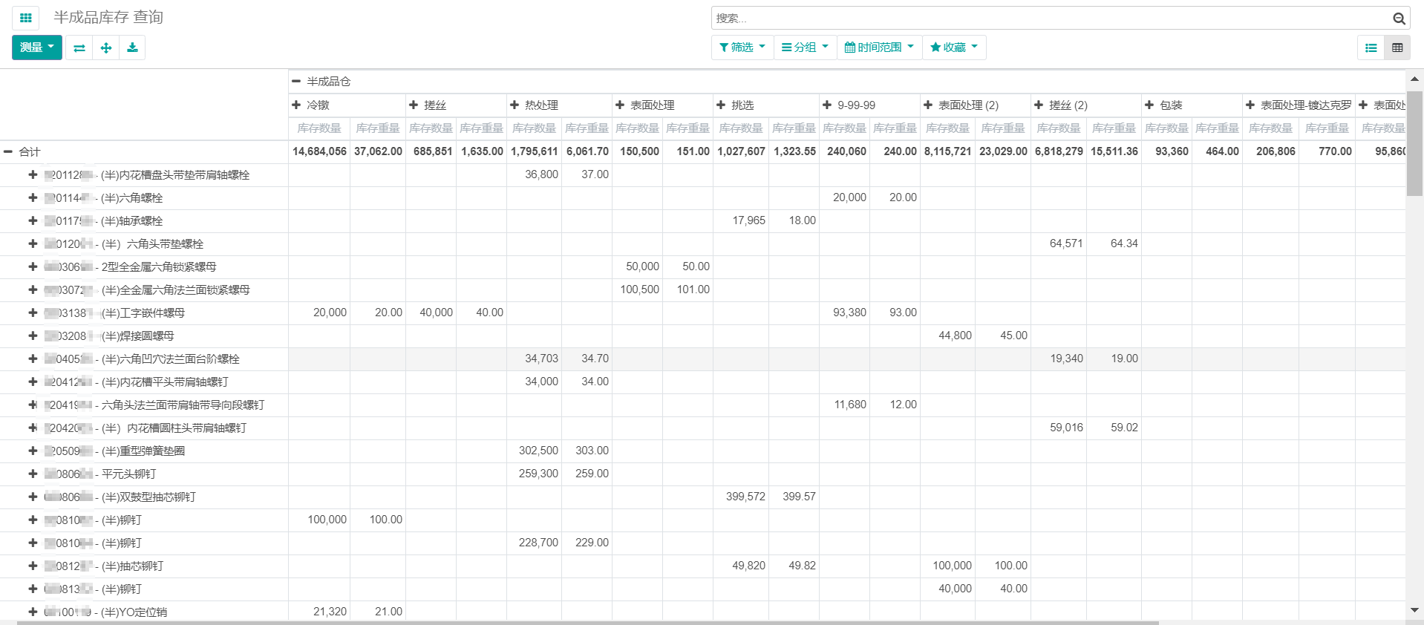This screenshot has width=1424, height=625.
Task: Open the 筛选 filter dropdown
Action: pyautogui.click(x=742, y=47)
